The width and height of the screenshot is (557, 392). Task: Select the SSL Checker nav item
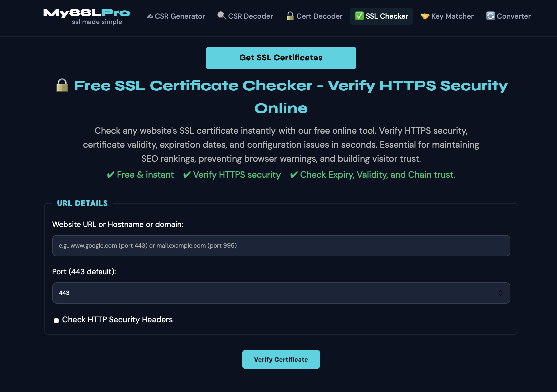click(x=381, y=16)
